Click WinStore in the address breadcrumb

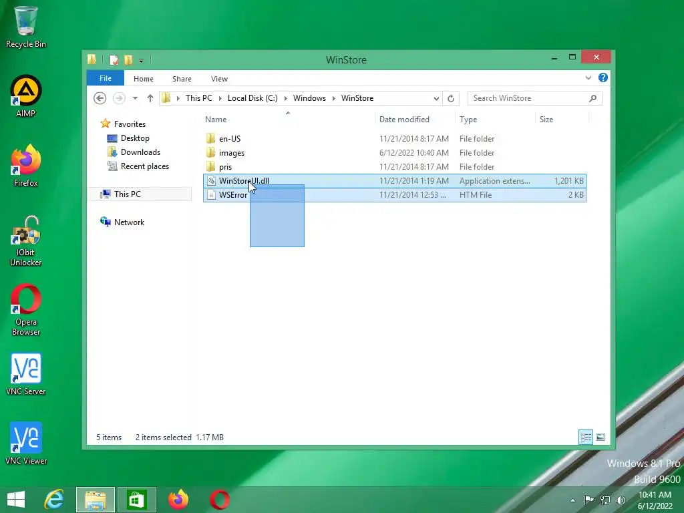357,98
